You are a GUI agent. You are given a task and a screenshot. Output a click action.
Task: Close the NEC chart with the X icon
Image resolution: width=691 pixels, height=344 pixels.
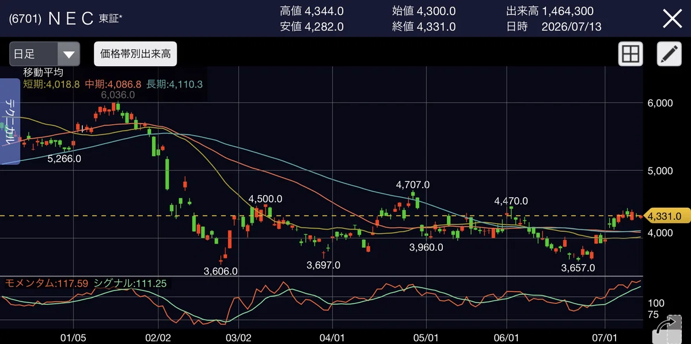click(x=672, y=18)
